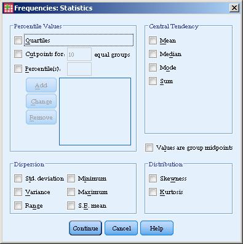This screenshot has width=243, height=244.
Task: Select the Range checkbox
Action: pos(18,205)
